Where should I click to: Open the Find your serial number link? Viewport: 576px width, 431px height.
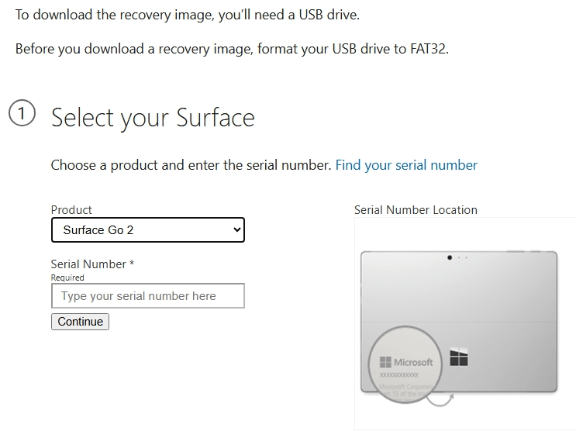(x=406, y=165)
